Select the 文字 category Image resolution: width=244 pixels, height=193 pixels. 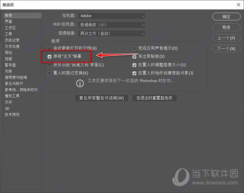(8, 102)
